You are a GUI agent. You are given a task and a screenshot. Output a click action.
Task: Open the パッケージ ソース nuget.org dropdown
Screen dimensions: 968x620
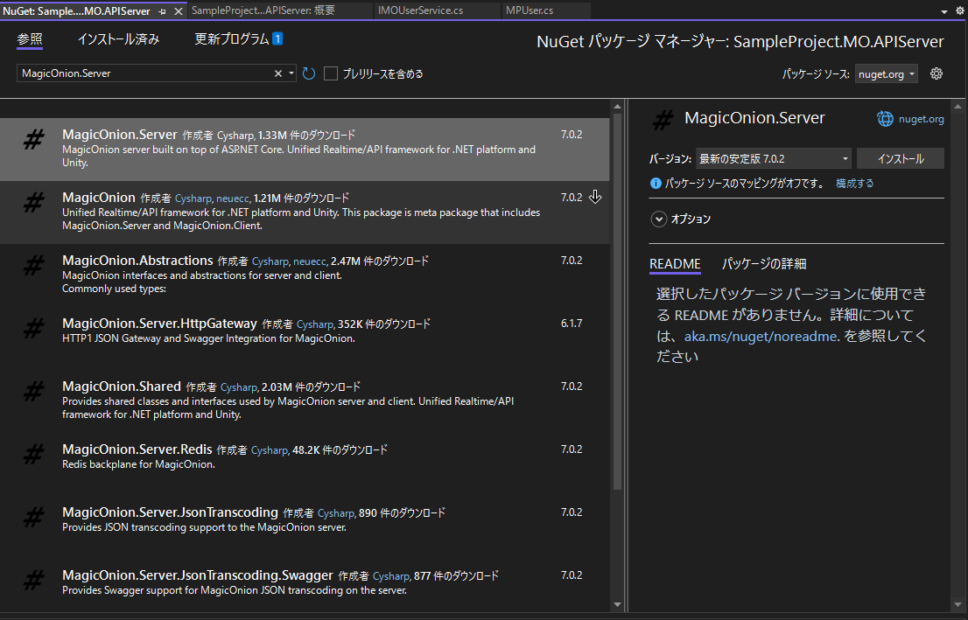tap(886, 74)
